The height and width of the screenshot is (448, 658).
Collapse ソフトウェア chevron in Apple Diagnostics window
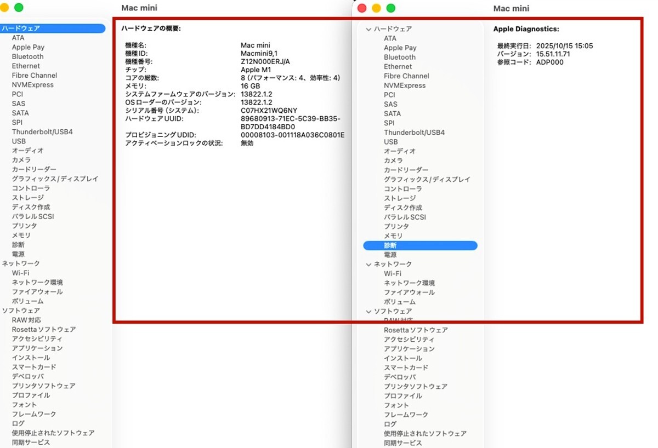[x=368, y=311]
